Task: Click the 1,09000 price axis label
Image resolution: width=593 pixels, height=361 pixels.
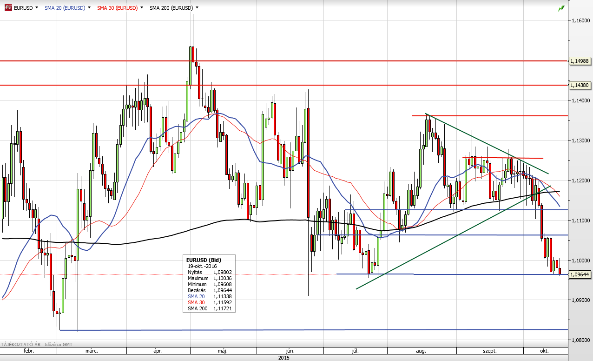Action: pyautogui.click(x=581, y=301)
